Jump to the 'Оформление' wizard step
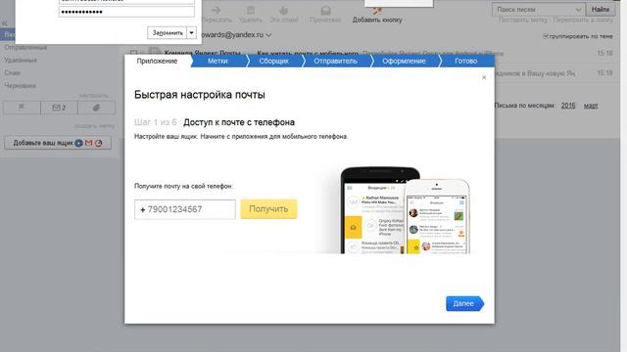The image size is (627, 352). (404, 61)
